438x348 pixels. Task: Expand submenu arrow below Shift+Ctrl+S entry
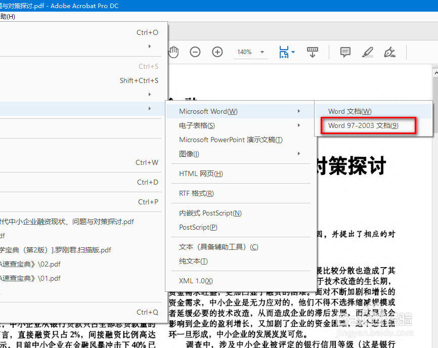150,95
